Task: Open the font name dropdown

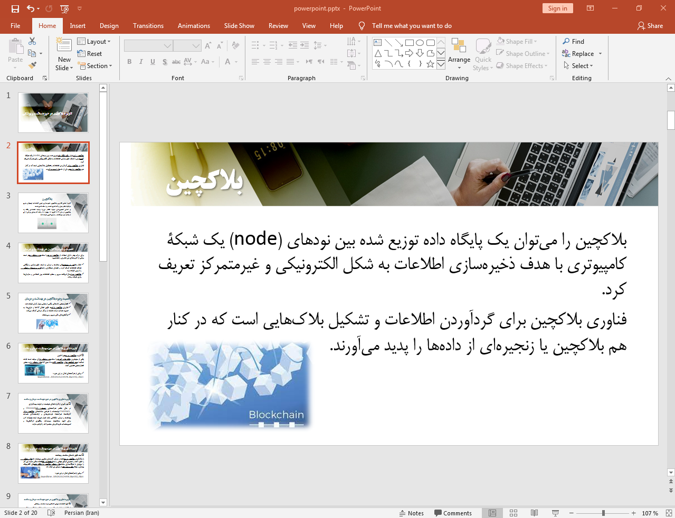Action: pyautogui.click(x=168, y=46)
